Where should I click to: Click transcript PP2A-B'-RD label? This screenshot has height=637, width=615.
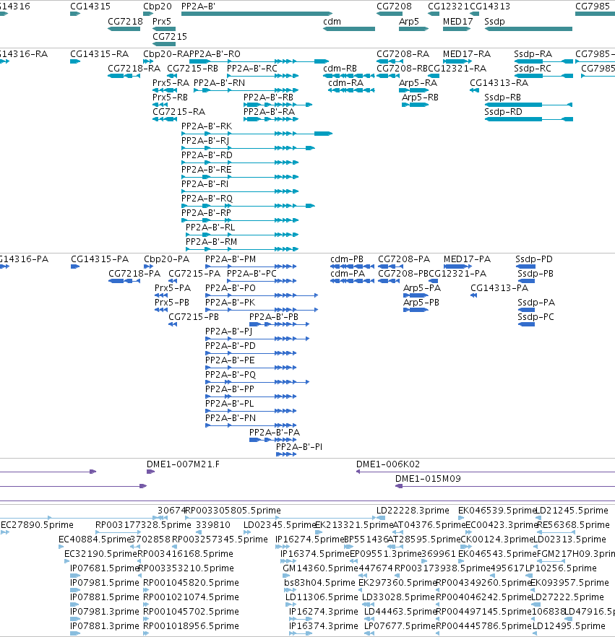[x=207, y=155]
